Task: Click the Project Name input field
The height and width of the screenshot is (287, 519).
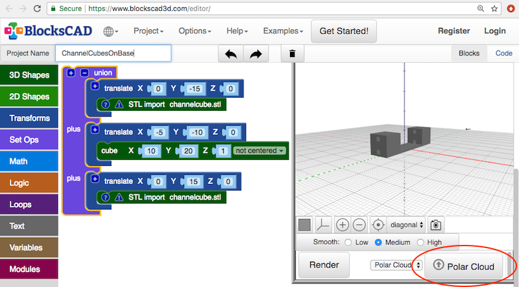Action: pyautogui.click(x=113, y=53)
